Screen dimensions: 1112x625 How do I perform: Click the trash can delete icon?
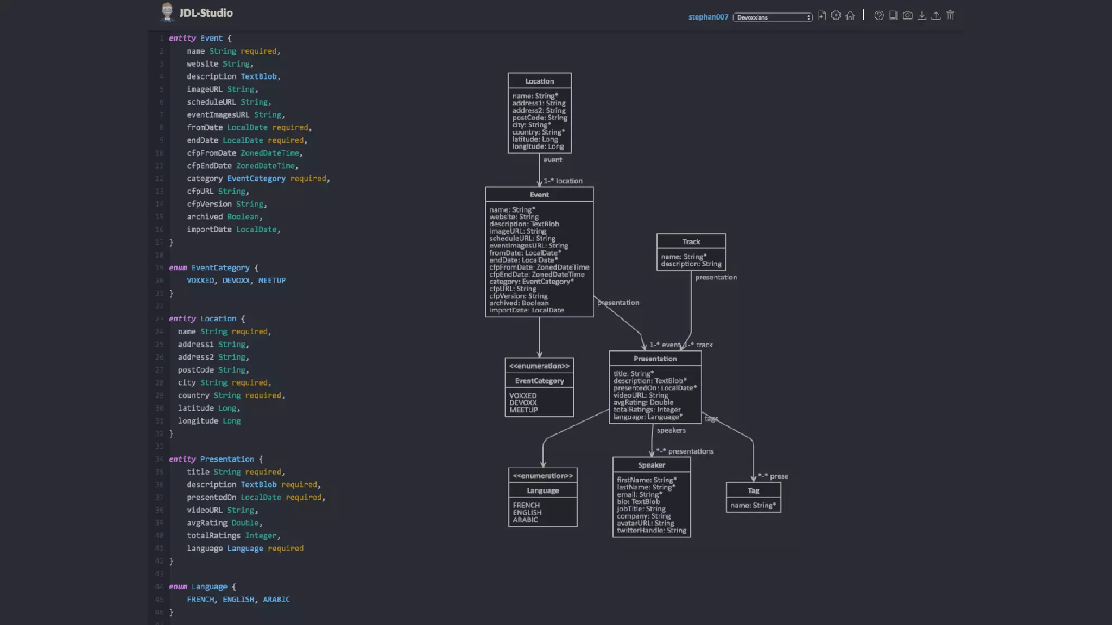point(950,16)
